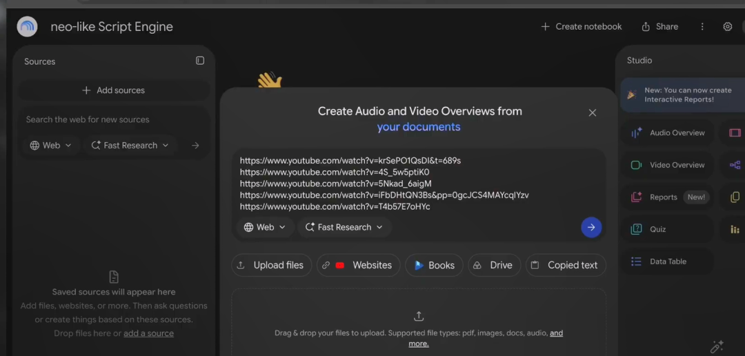This screenshot has width=745, height=356.
Task: Expand the Web dropdown in the dialog
Action: [x=265, y=227]
